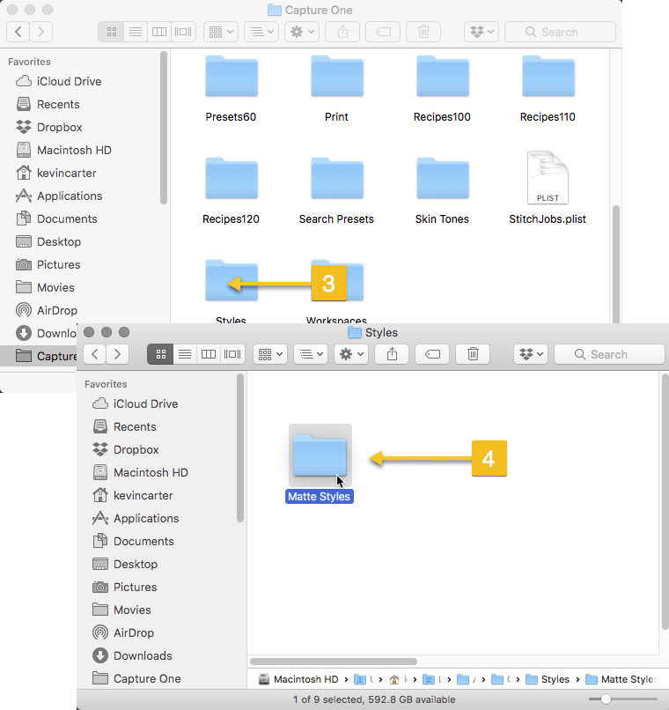Screen dimensions: 669x710
Task: Select Recents in Styles window sidebar
Action: [135, 426]
